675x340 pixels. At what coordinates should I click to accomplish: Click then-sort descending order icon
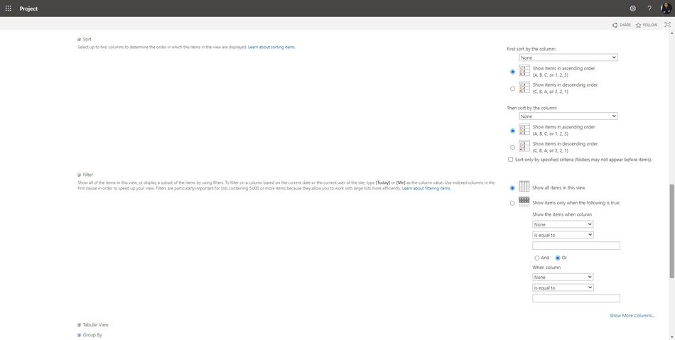[524, 146]
